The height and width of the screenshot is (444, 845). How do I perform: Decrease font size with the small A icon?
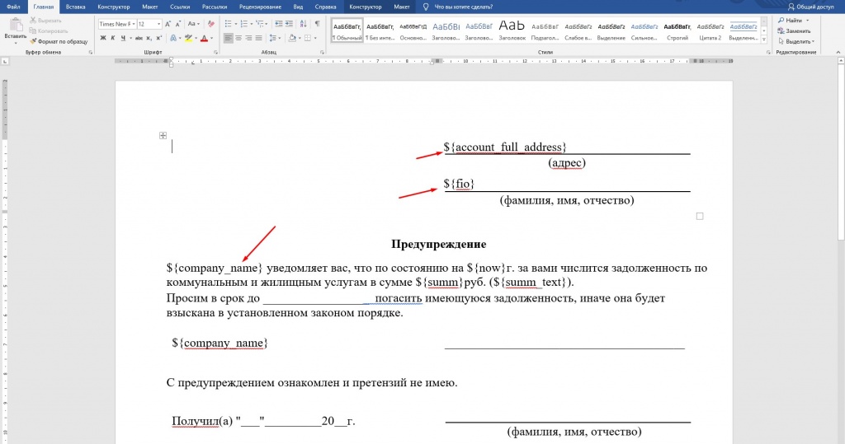[x=178, y=24]
